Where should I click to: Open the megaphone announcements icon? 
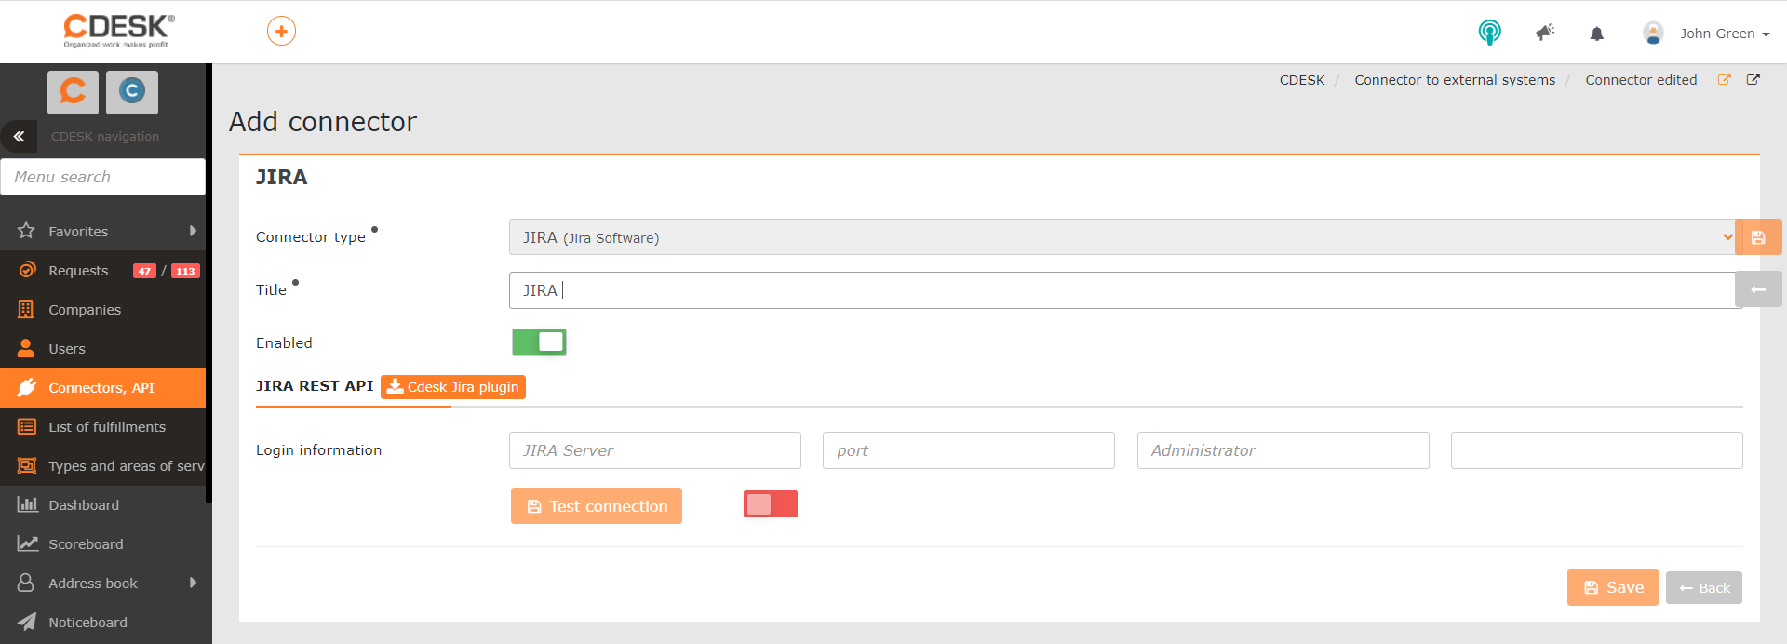1545,33
